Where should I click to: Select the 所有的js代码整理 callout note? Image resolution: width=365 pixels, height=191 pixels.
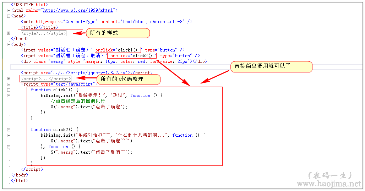pyautogui.click(x=129, y=79)
